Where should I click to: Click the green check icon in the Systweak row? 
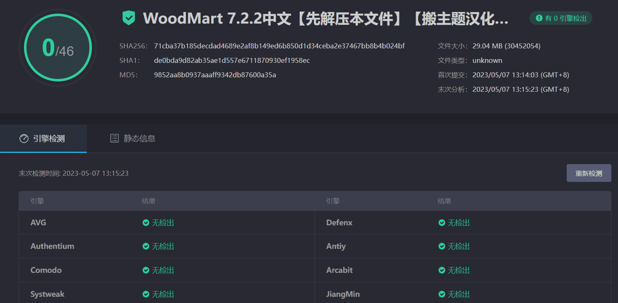pyautogui.click(x=146, y=294)
